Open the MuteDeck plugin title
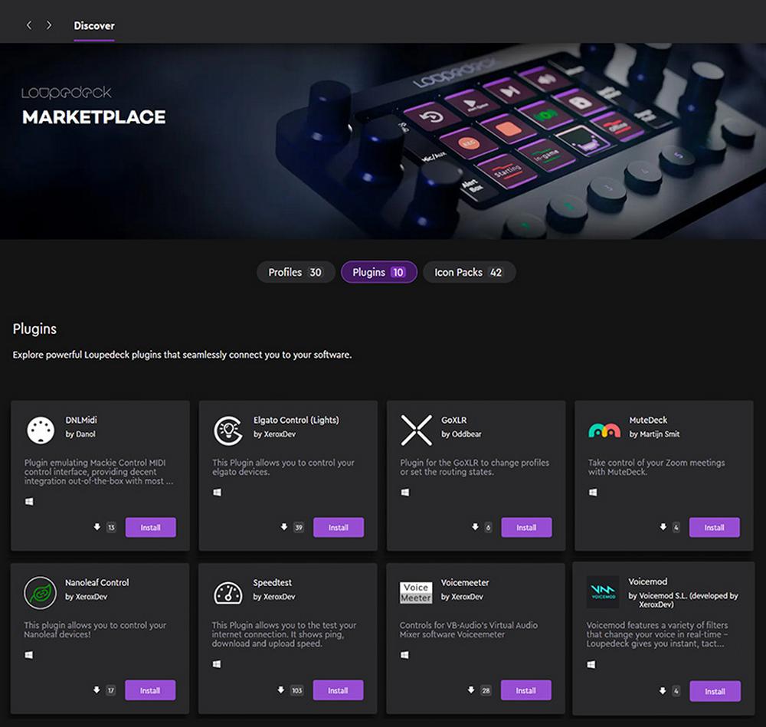The image size is (766, 727). coord(648,420)
